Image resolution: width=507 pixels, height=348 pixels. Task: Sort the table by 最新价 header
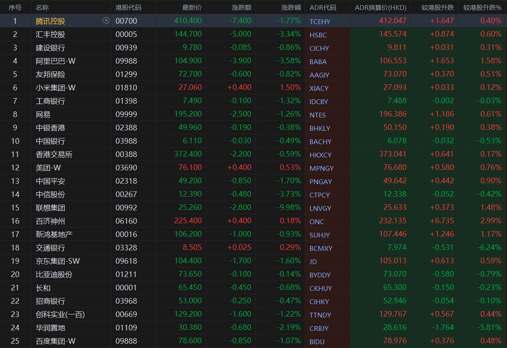(x=192, y=7)
